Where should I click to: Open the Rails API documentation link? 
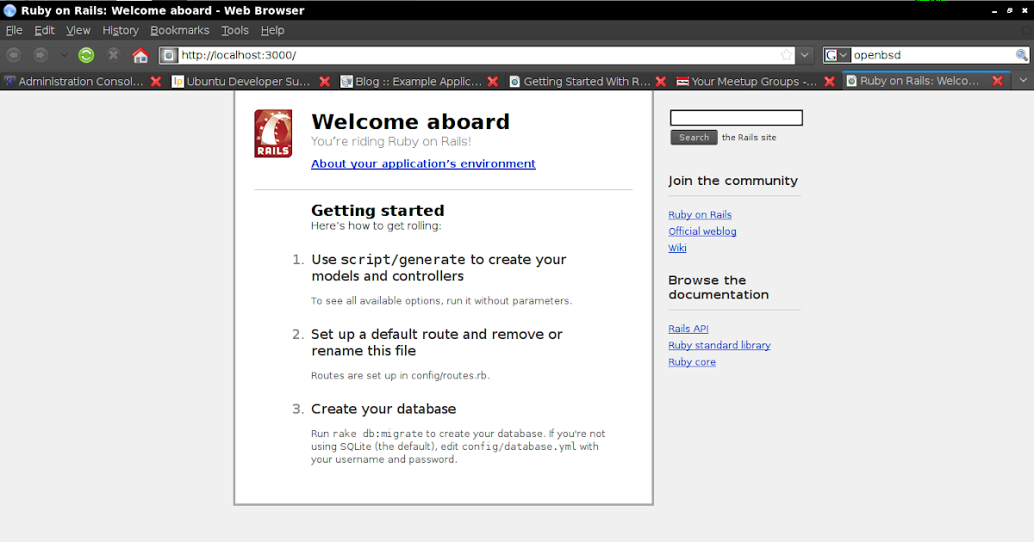click(688, 329)
